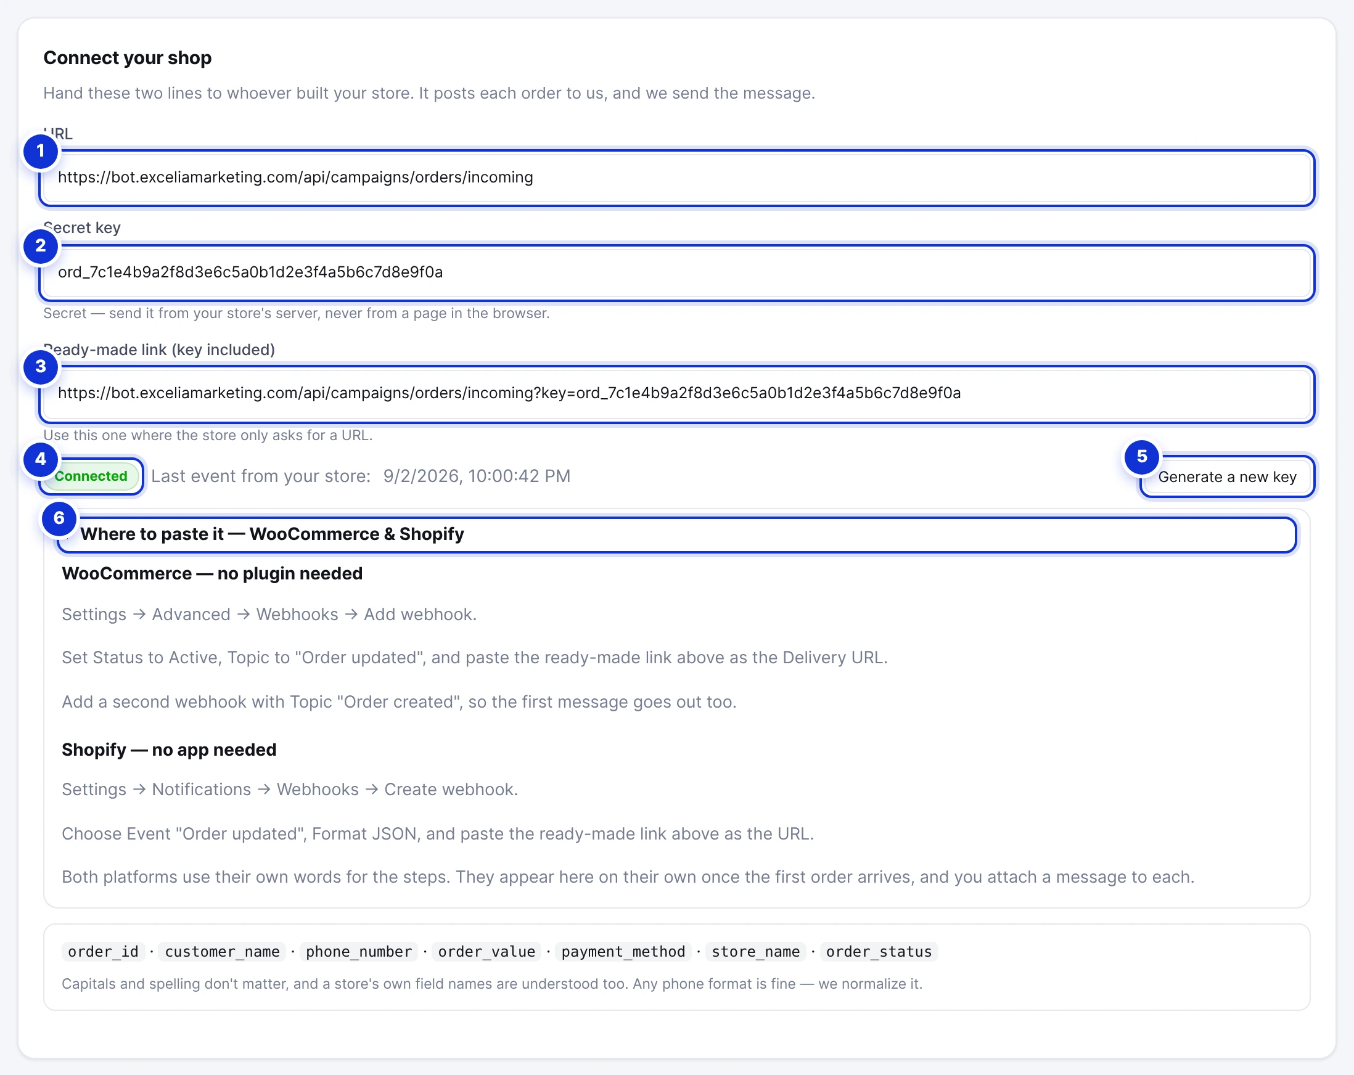Image resolution: width=1354 pixels, height=1075 pixels.
Task: Click the green Connected status badge
Action: coord(91,476)
